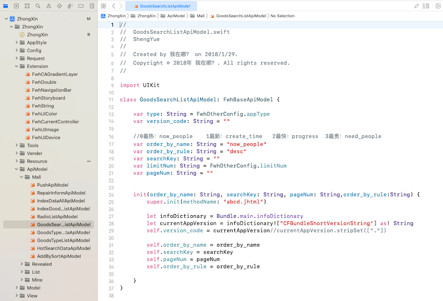Open the Source Control navigator

pos(16,6)
